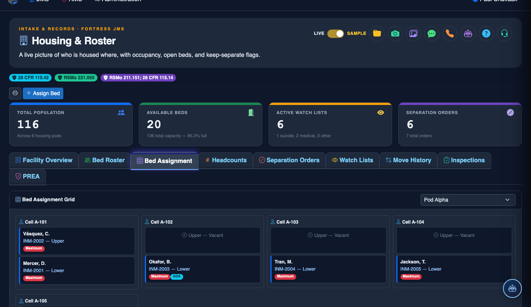Open the Tran, M. bed card
The width and height of the screenshot is (531, 307).
coord(328,269)
